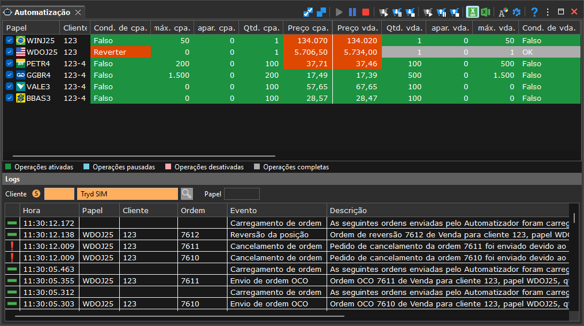584x326 pixels.
Task: Start all operations with play button
Action: coord(339,12)
